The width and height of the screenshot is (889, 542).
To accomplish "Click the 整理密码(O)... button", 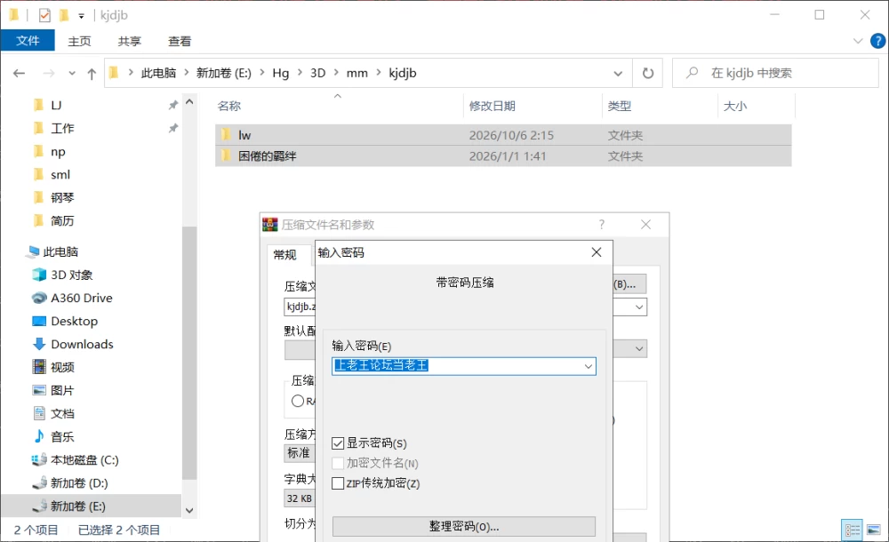I will [464, 527].
